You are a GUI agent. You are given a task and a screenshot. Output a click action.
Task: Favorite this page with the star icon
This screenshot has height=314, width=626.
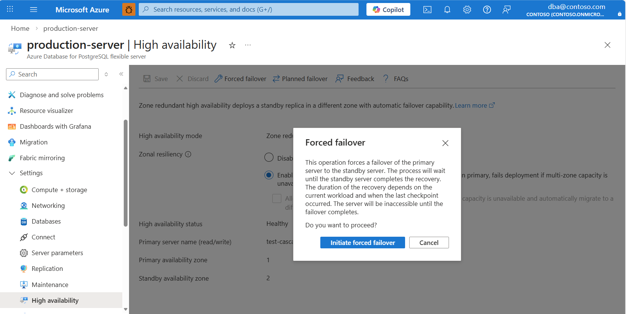coord(232,45)
